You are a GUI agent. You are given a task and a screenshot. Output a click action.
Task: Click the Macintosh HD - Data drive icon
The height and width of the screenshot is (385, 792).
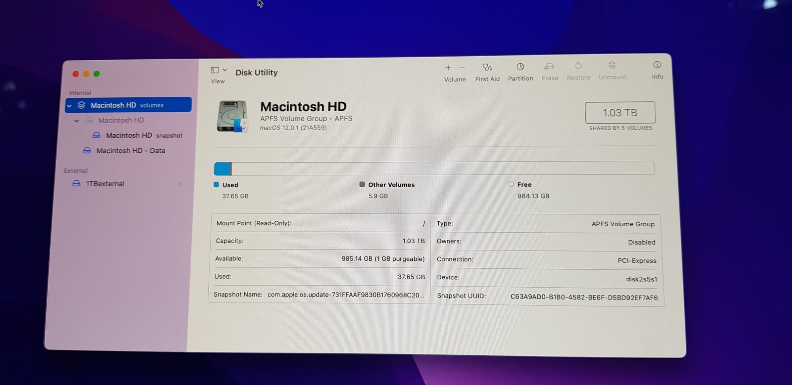pos(87,151)
